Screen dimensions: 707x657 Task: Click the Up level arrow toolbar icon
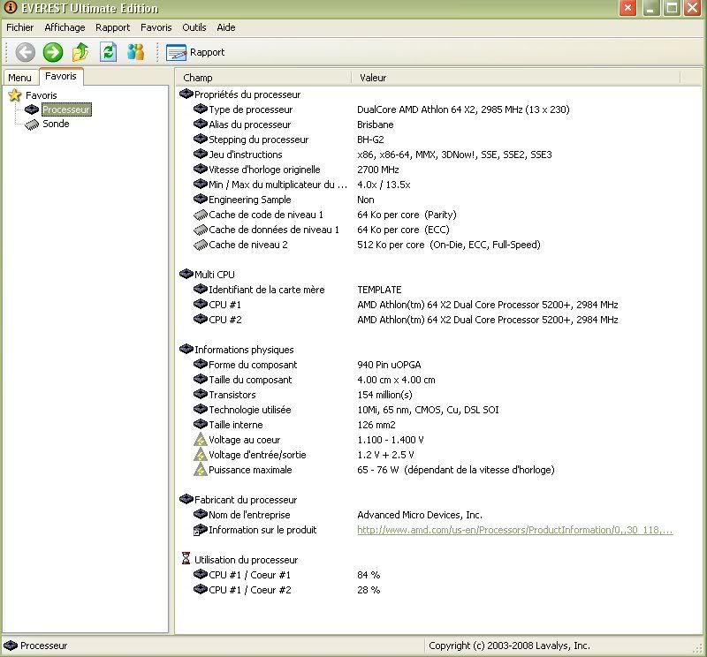(80, 52)
